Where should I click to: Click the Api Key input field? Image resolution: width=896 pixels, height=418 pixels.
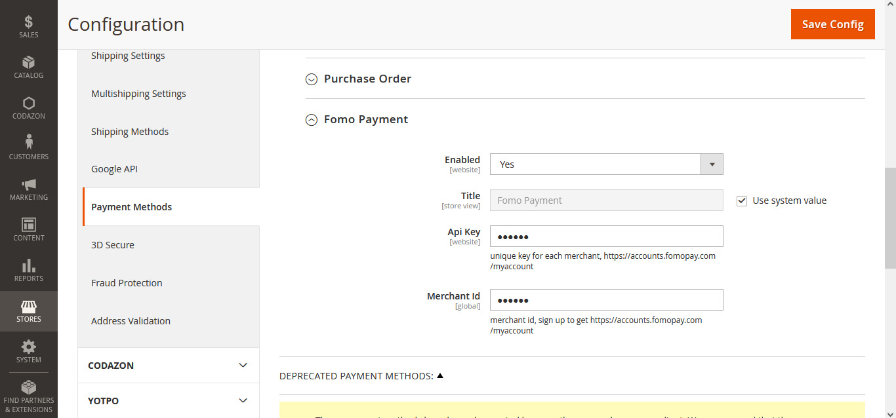tap(606, 237)
